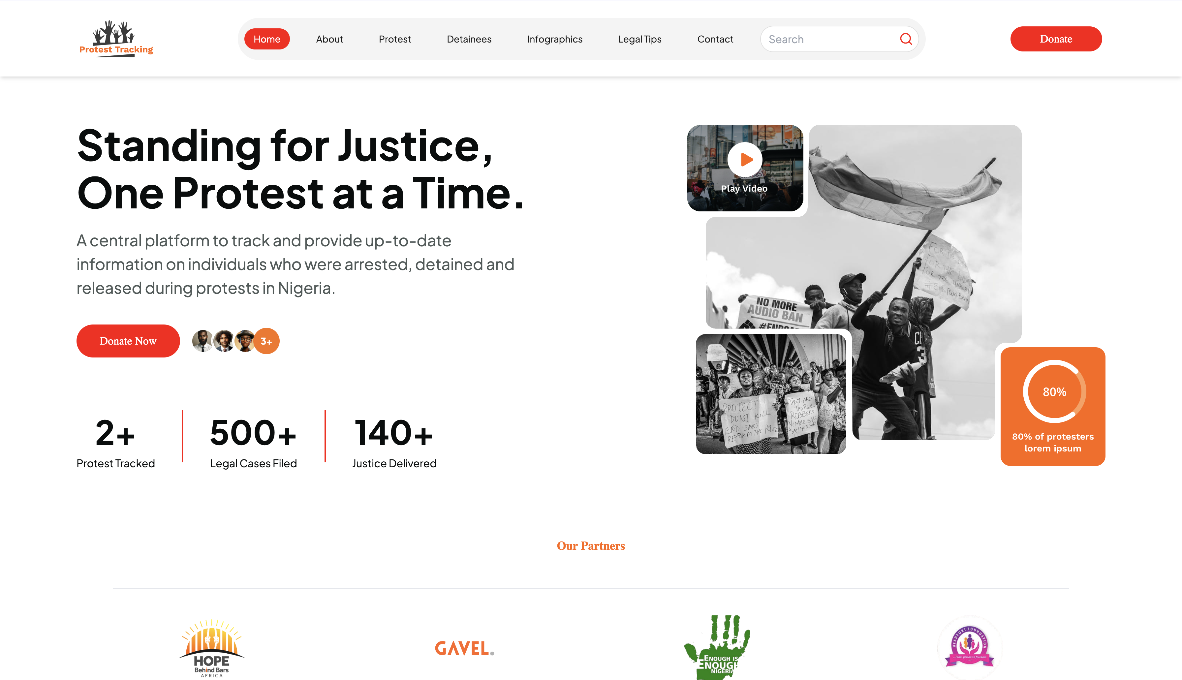Image resolution: width=1182 pixels, height=680 pixels.
Task: Focus the Search input field
Action: click(831, 39)
